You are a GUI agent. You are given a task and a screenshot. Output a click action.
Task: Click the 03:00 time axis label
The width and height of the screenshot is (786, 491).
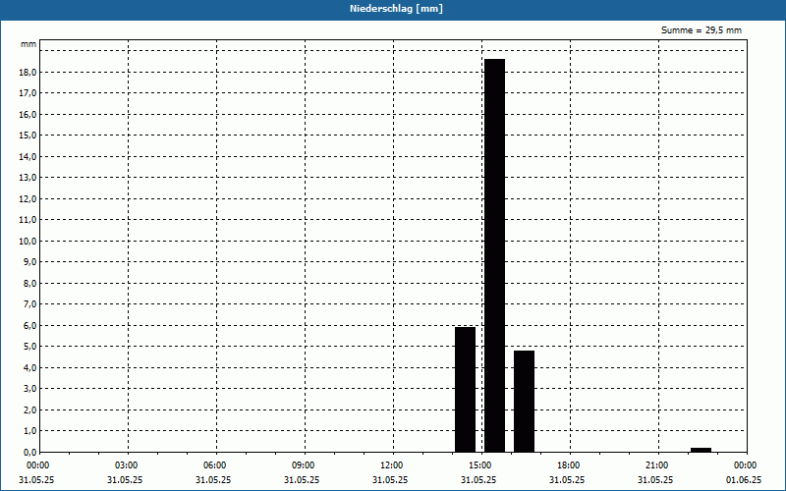[127, 465]
